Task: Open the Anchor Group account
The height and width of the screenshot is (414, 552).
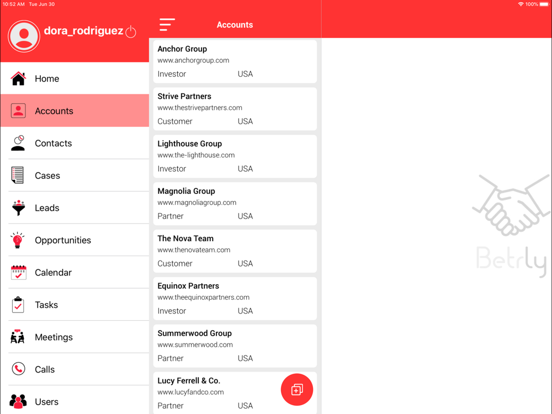Action: click(x=235, y=61)
